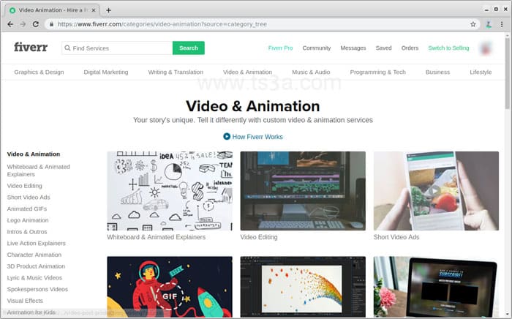Select Video Editing in sidebar
Screen dimensions: 512x319
24,186
